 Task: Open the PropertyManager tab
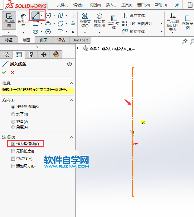point(19,54)
